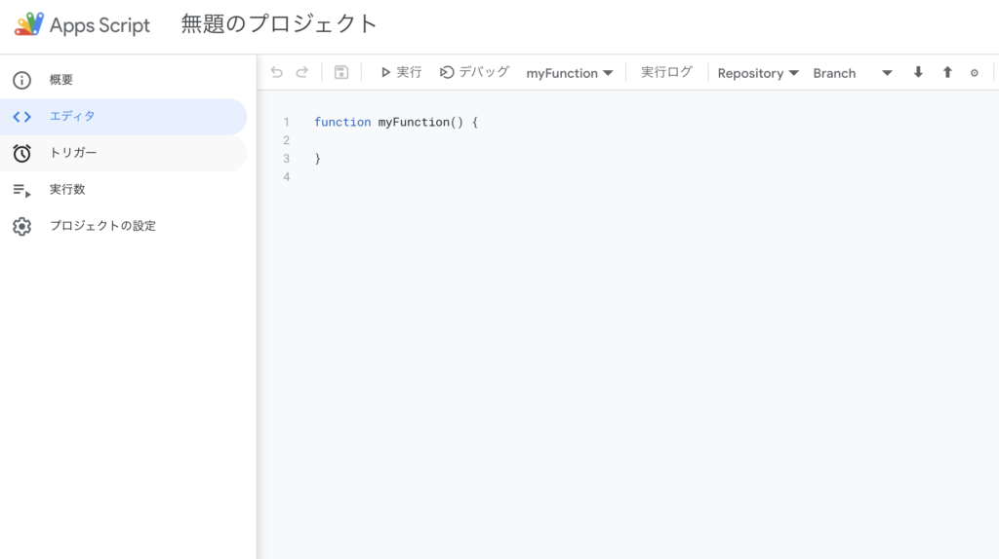Save project with floppy disk icon
This screenshot has width=999, height=559.
point(341,72)
